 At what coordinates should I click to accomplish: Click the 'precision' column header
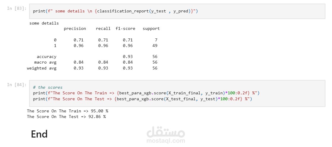[x=75, y=28]
